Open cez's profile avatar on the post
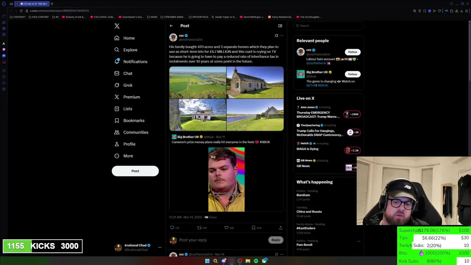This screenshot has width=471, height=265. 173,38
